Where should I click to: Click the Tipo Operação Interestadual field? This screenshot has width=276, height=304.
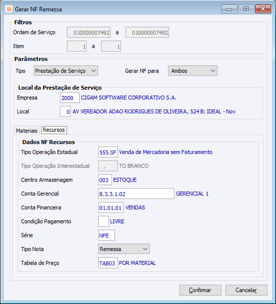pyautogui.click(x=108, y=166)
